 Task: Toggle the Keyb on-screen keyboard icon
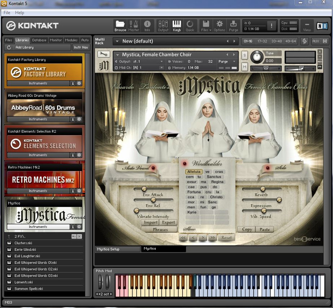pos(176,26)
